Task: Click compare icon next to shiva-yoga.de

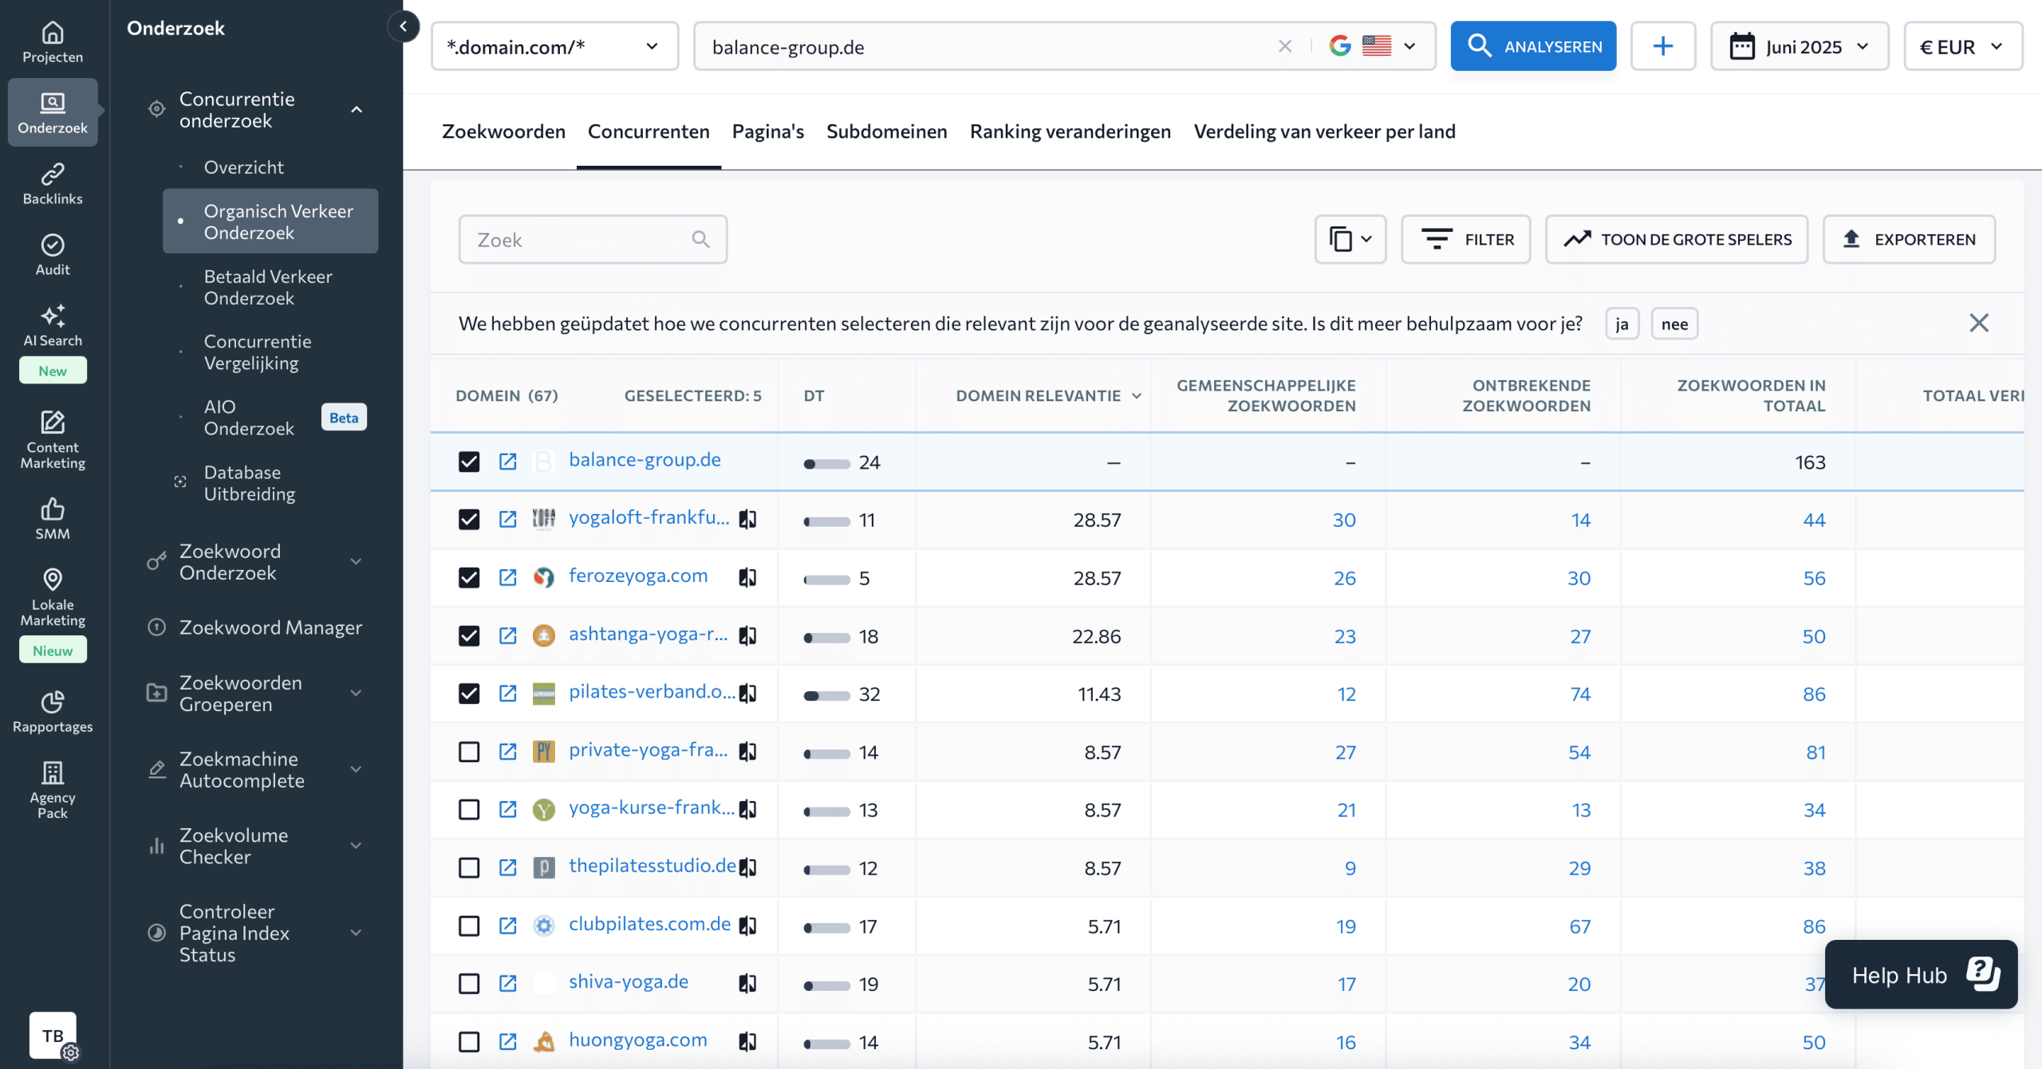Action: click(747, 985)
